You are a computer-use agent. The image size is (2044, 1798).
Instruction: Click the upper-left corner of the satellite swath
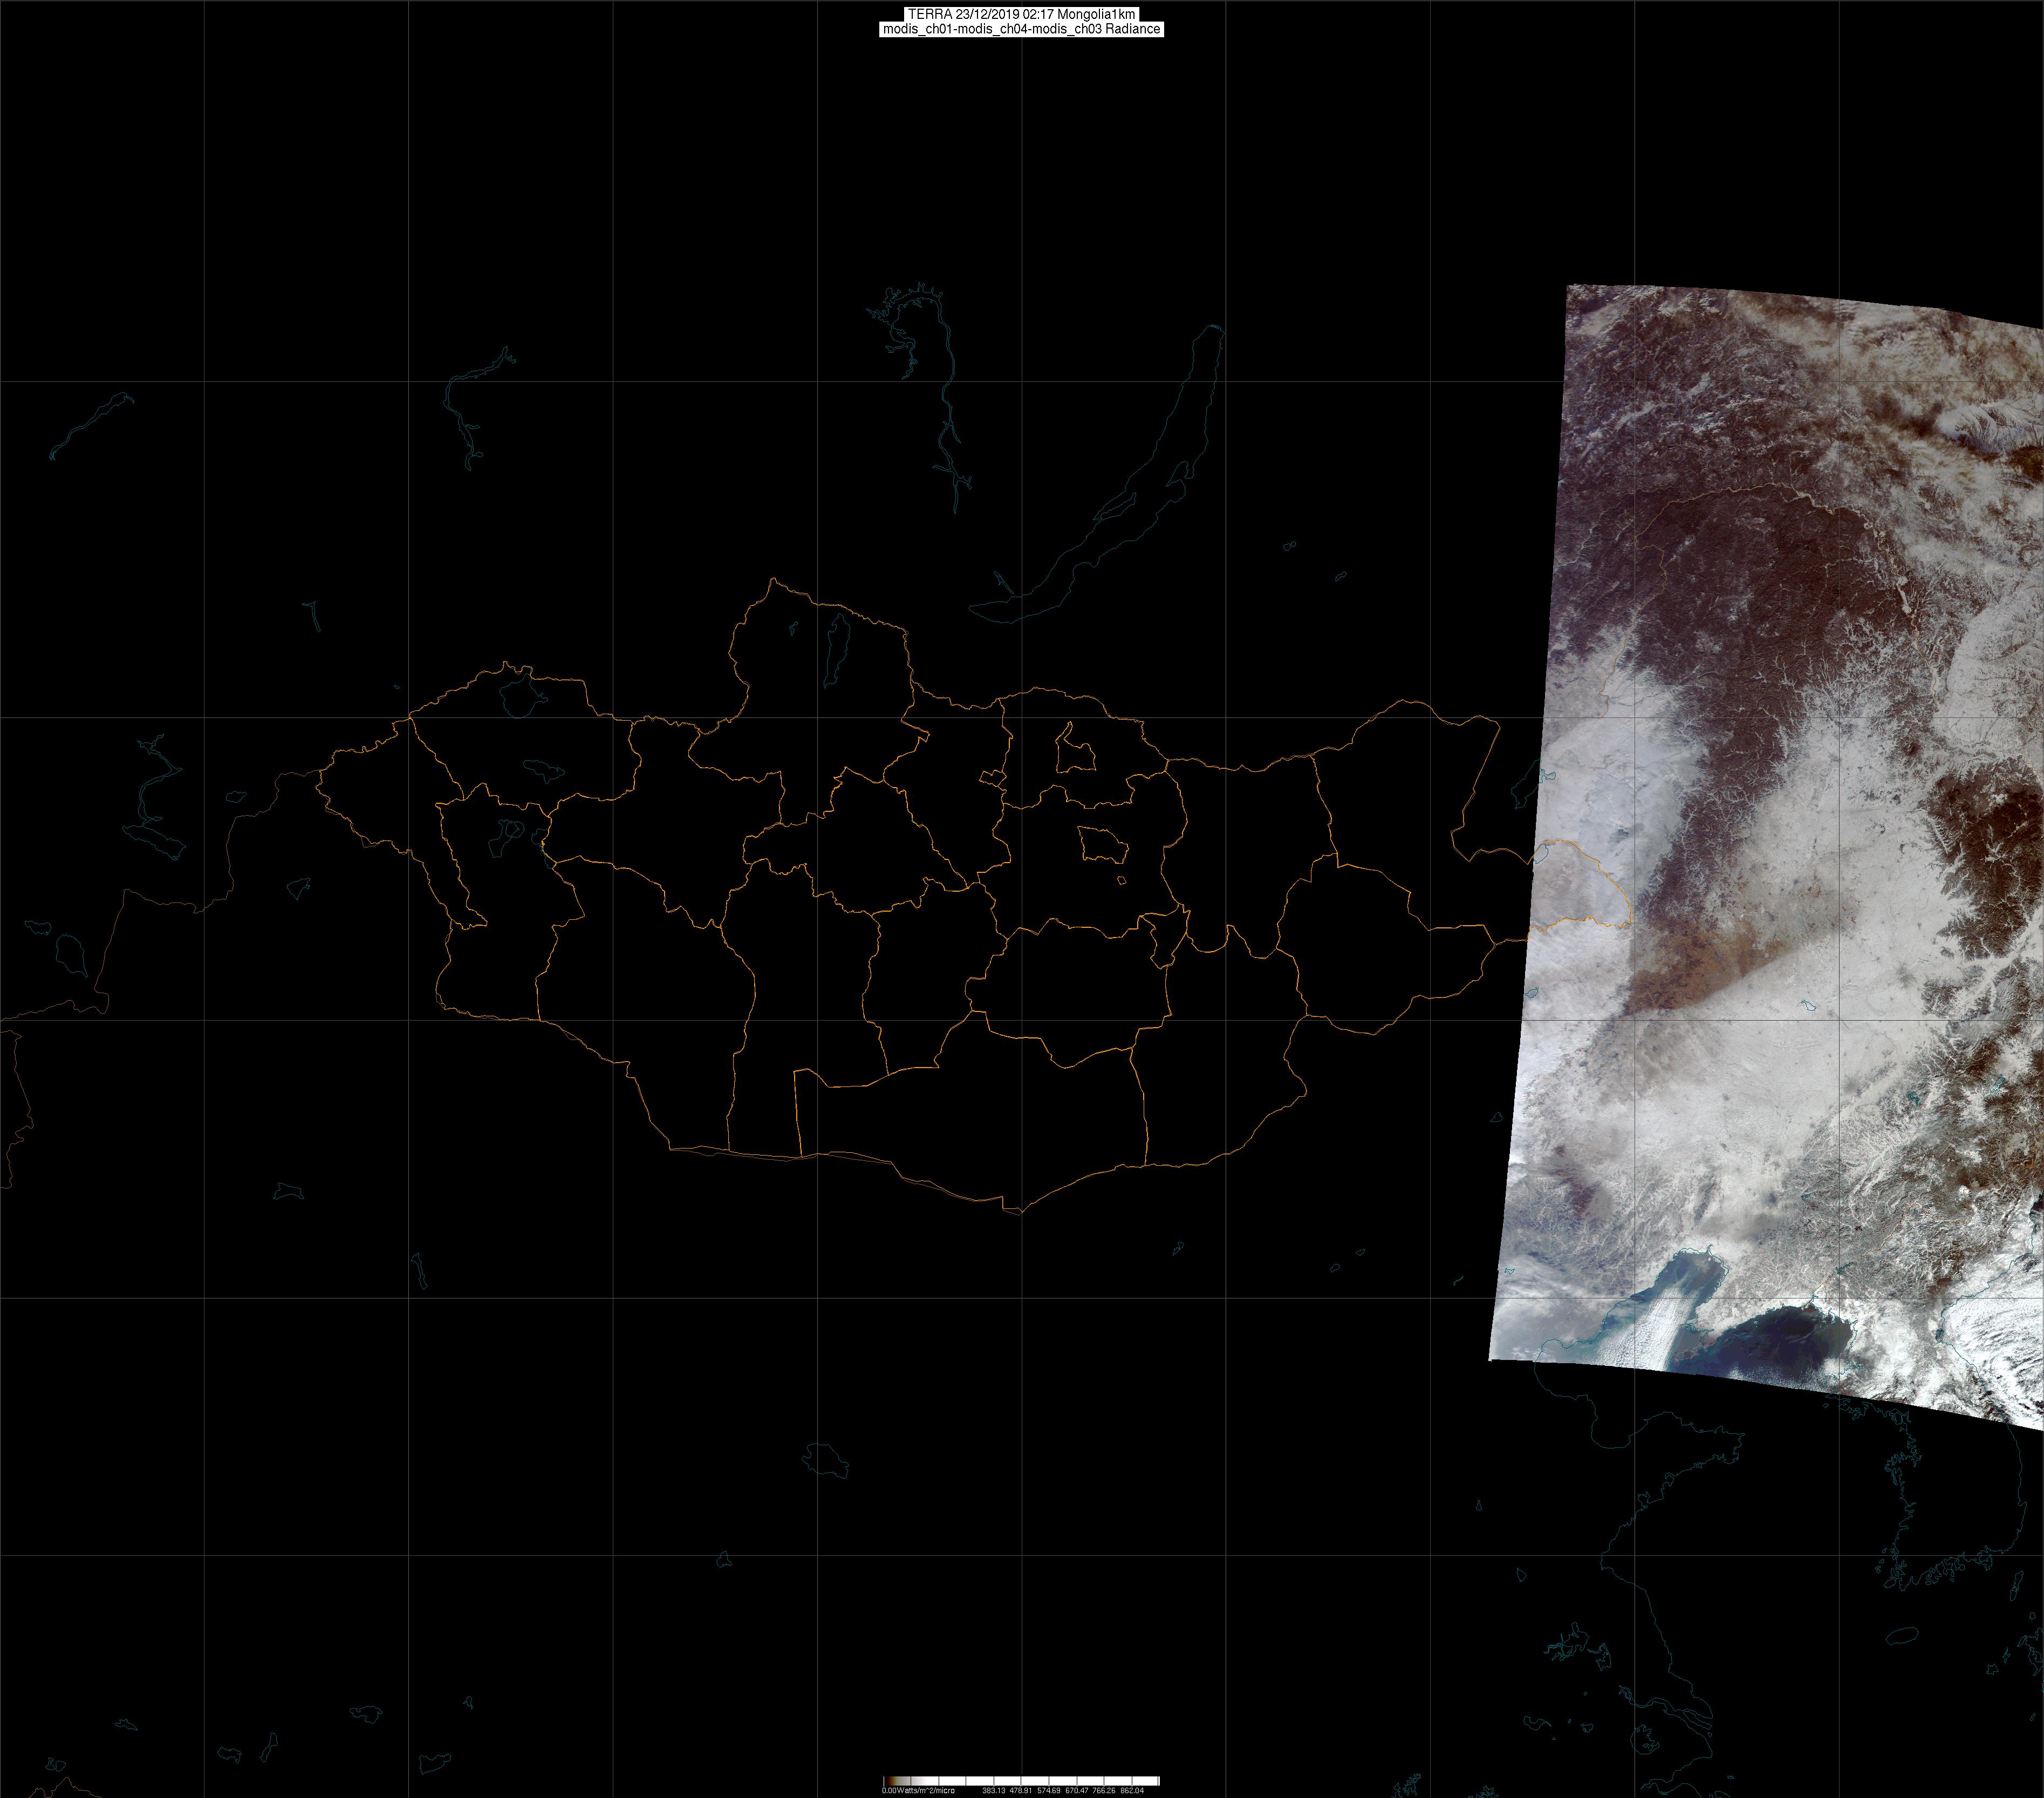(1569, 288)
